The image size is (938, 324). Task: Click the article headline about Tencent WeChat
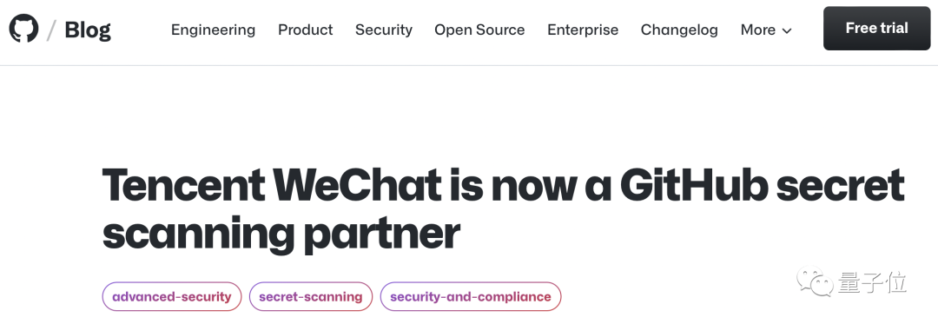tap(503, 209)
